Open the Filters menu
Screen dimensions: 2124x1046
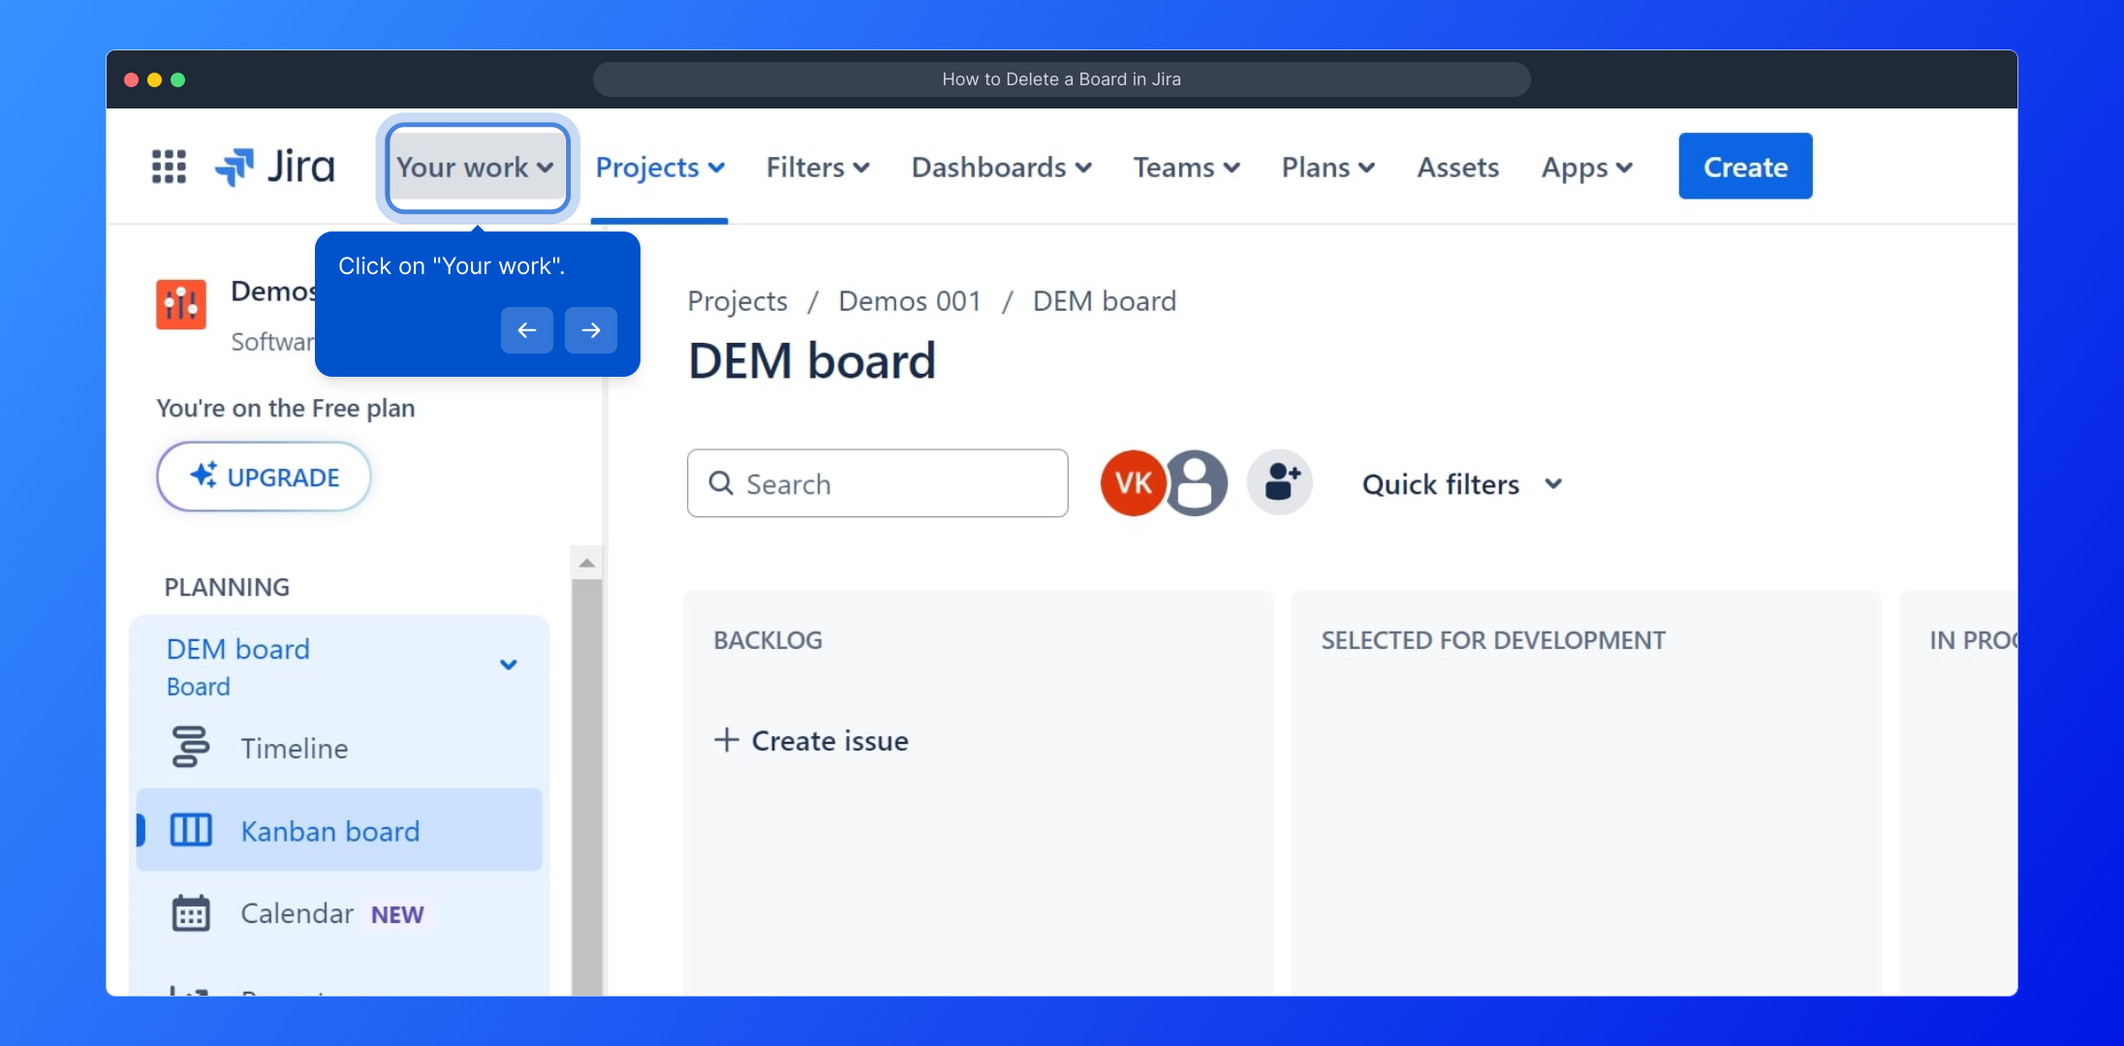tap(817, 168)
